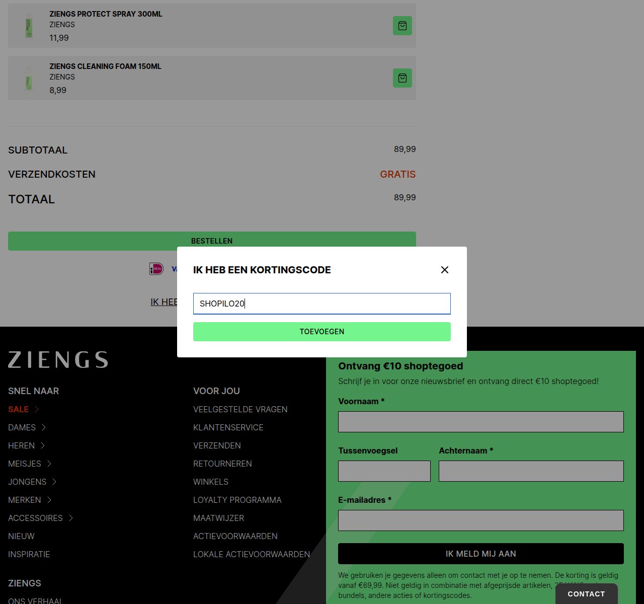Open the Retourneren link
644x604 pixels.
coord(222,464)
